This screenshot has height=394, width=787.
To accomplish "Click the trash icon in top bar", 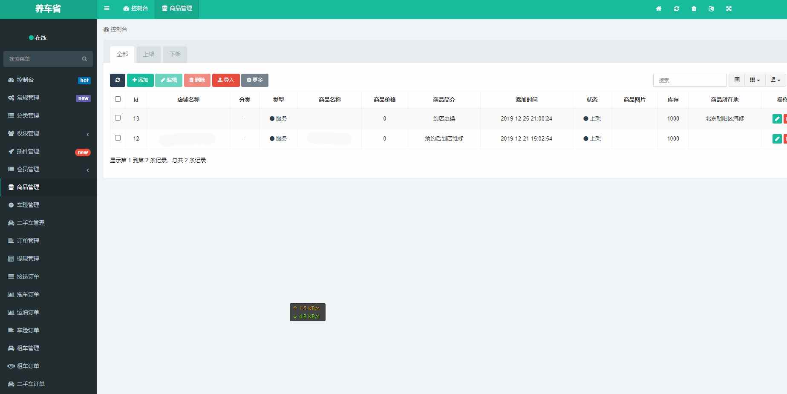I will [694, 9].
